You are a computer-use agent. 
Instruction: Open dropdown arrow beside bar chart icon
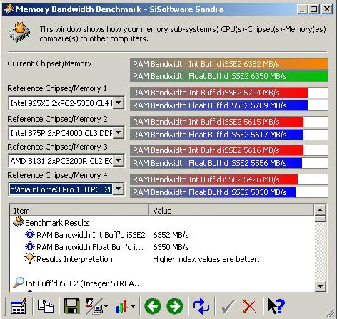[133, 306]
